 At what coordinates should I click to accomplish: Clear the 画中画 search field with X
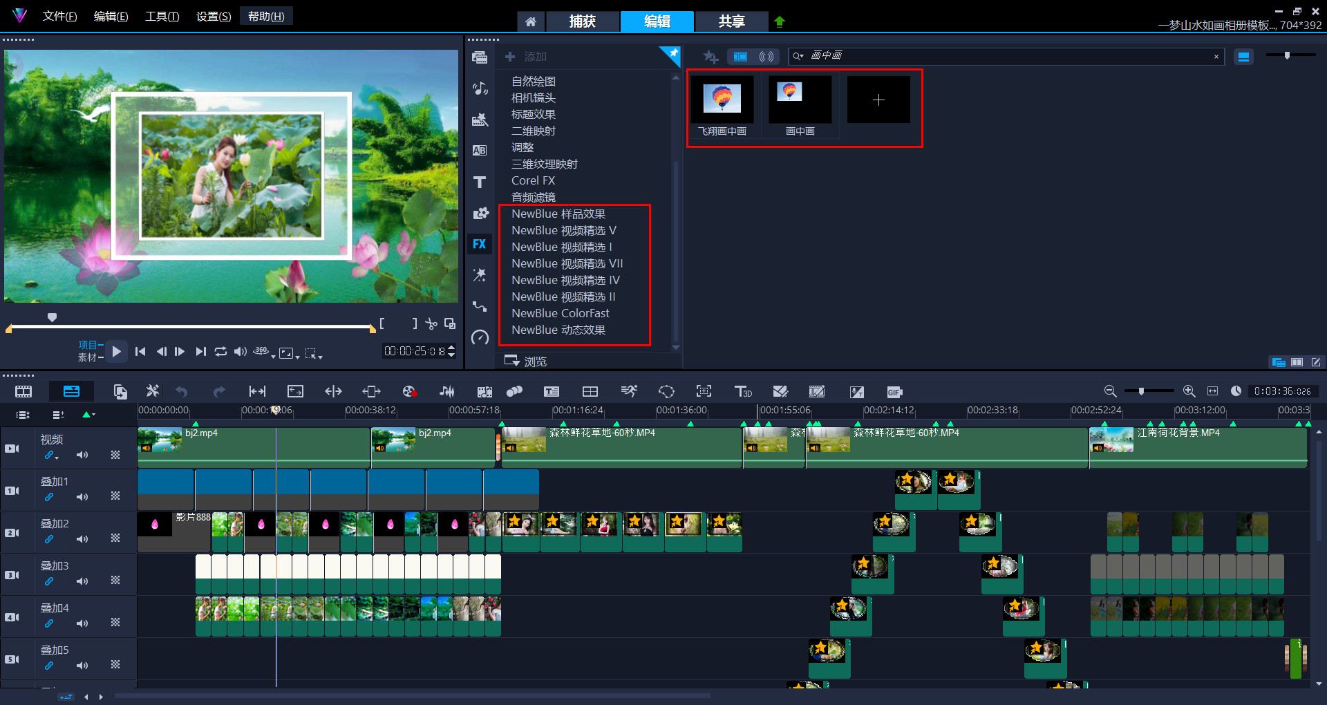(x=1216, y=57)
